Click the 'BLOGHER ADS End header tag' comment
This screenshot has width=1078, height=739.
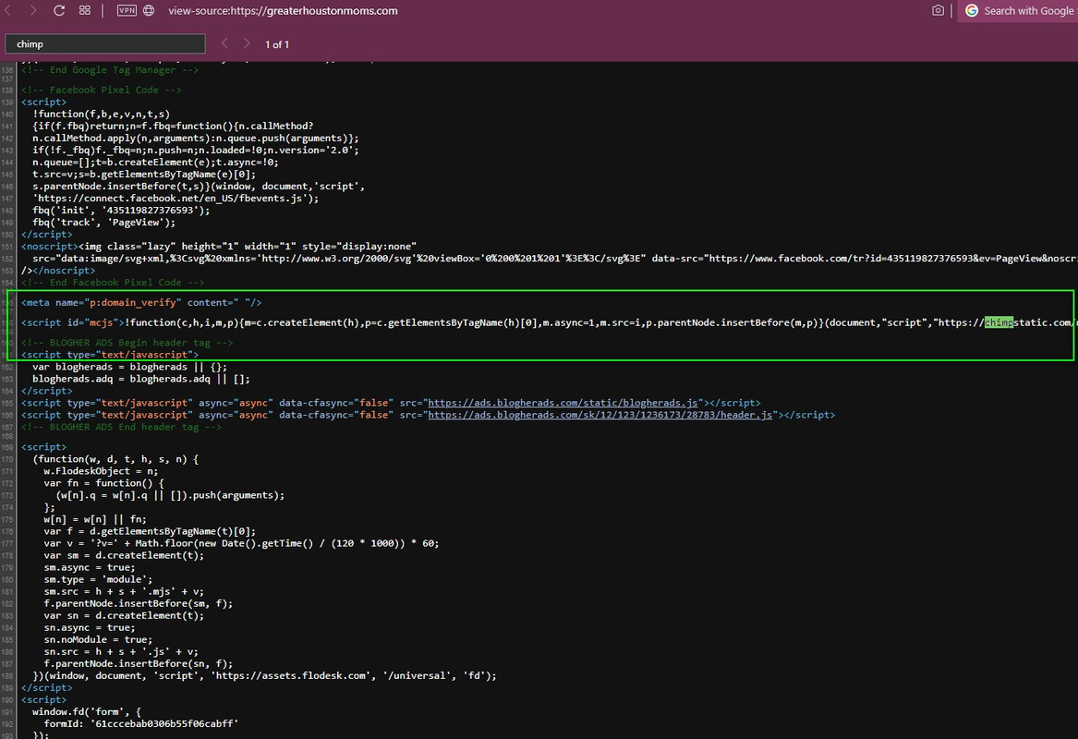click(121, 427)
